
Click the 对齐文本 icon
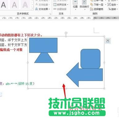pos(55,5)
